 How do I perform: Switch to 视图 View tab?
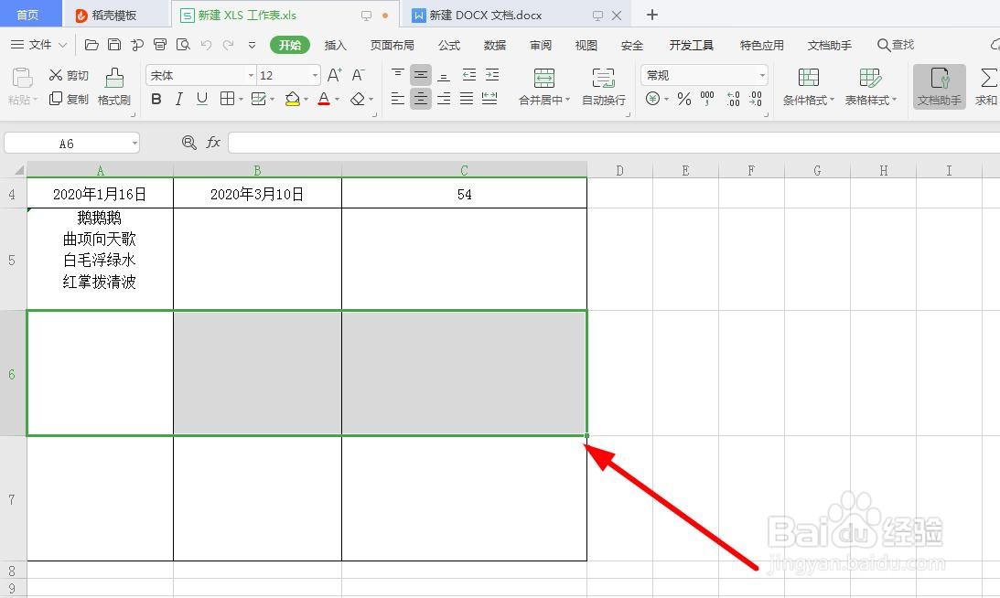click(586, 45)
